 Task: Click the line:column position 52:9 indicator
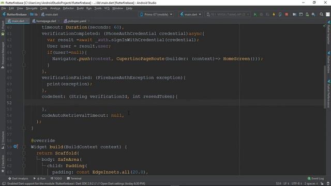pyautogui.click(x=278, y=184)
